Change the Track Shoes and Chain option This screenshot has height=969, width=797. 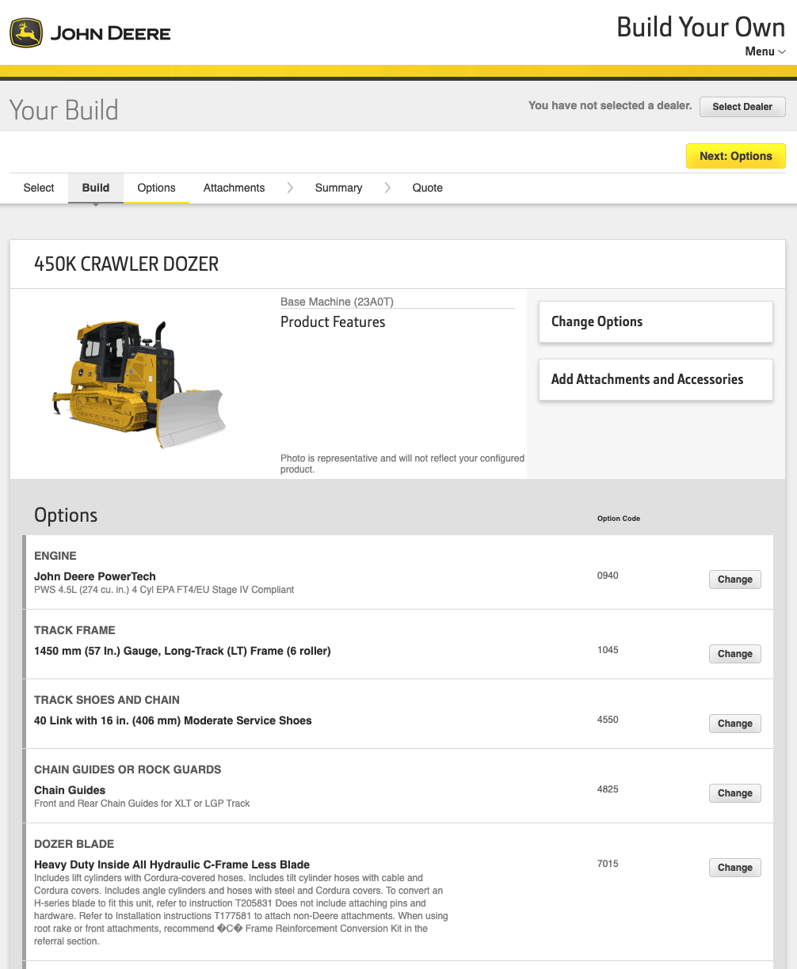[734, 724]
